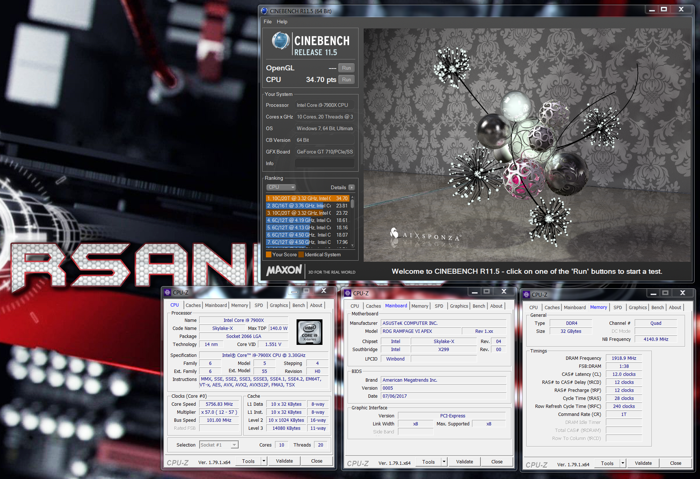This screenshot has width=700, height=479.
Task: Click BIOS Date value 07/06/2017
Action: [x=444, y=396]
